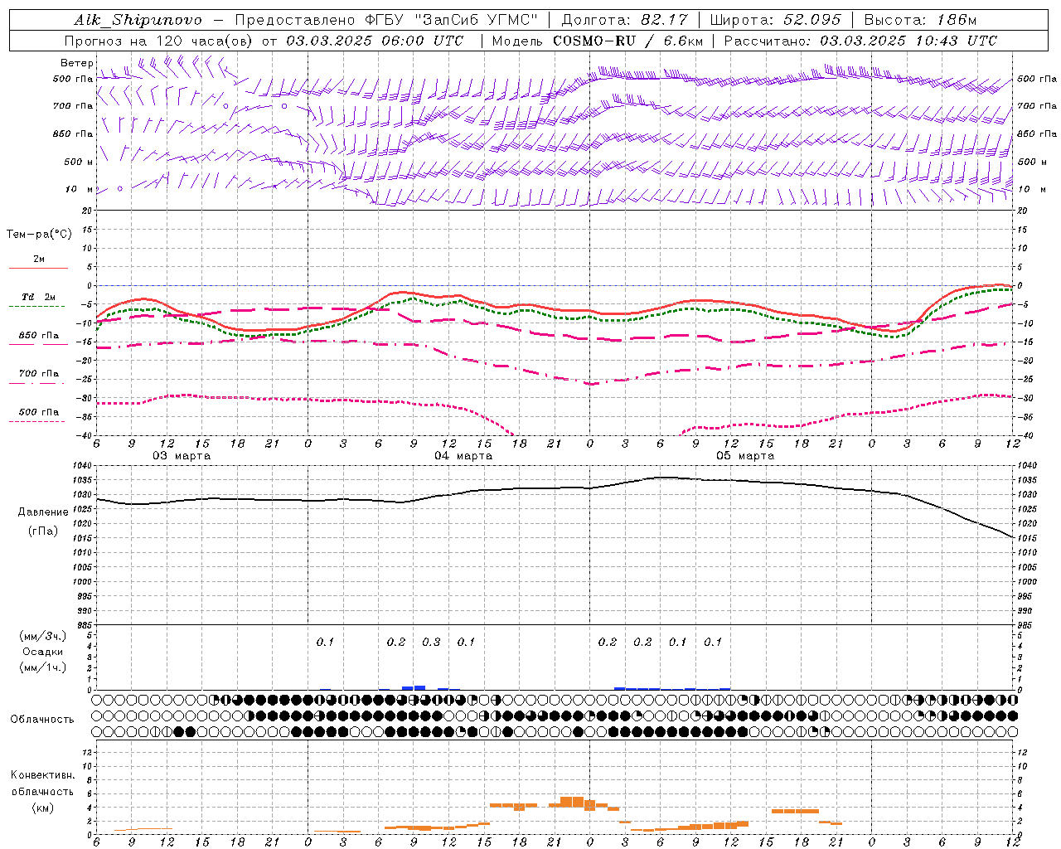Viewport: 1061px width, 849px height.
Task: Click the Td 2м dew point legend entry
Action: (38, 297)
